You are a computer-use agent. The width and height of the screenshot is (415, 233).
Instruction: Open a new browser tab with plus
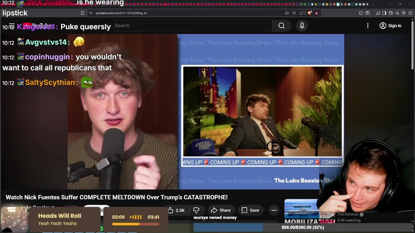(x=373, y=4)
